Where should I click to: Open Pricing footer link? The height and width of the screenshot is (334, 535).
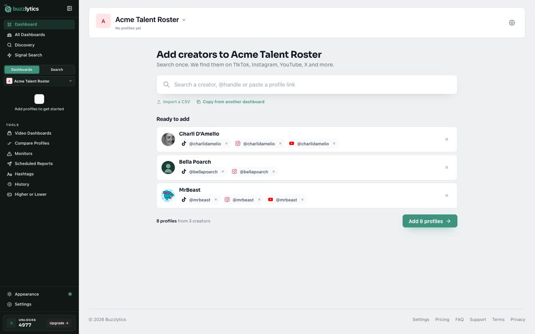click(x=442, y=319)
